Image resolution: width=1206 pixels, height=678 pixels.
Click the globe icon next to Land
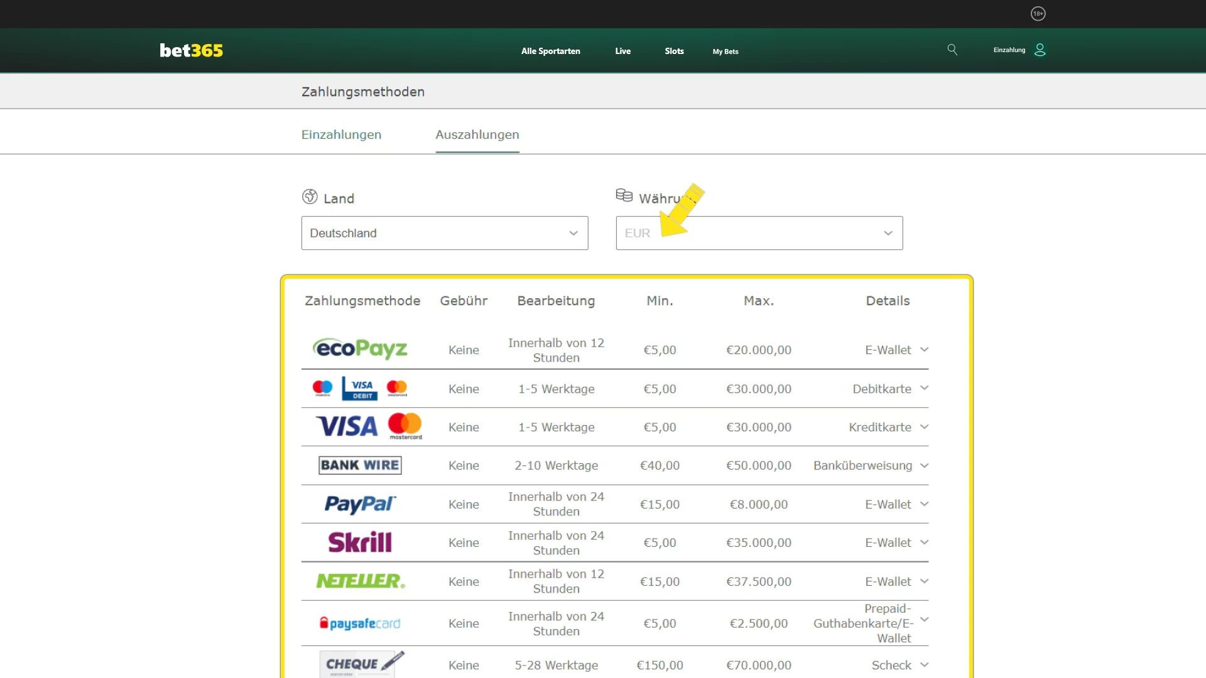point(309,196)
